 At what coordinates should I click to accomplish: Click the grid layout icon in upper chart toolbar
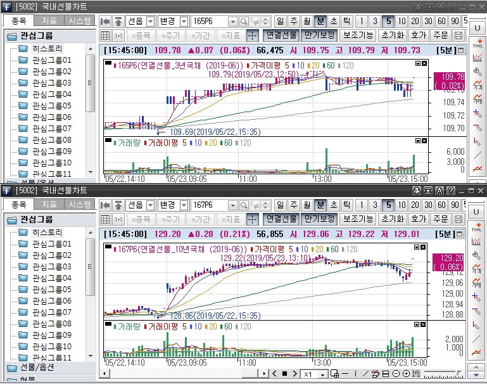[106, 35]
